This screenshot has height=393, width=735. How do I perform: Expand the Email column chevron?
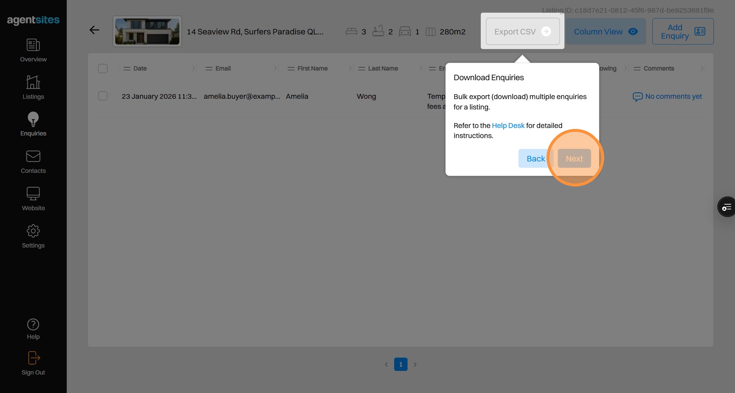pos(275,69)
